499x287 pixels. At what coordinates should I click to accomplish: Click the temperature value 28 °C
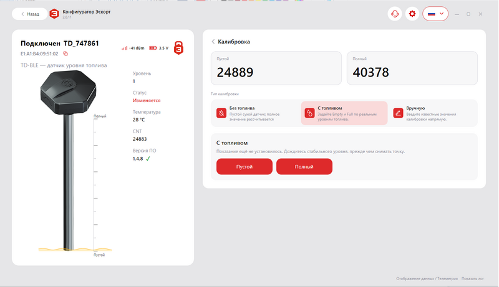[138, 120]
